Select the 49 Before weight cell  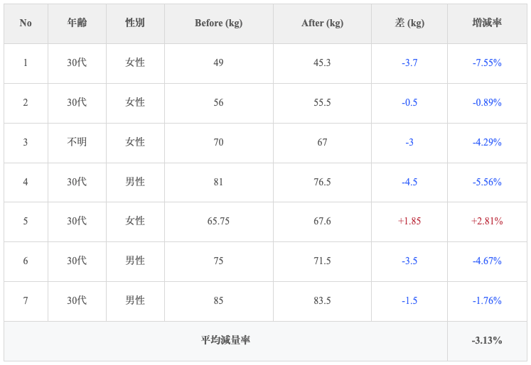pos(218,63)
